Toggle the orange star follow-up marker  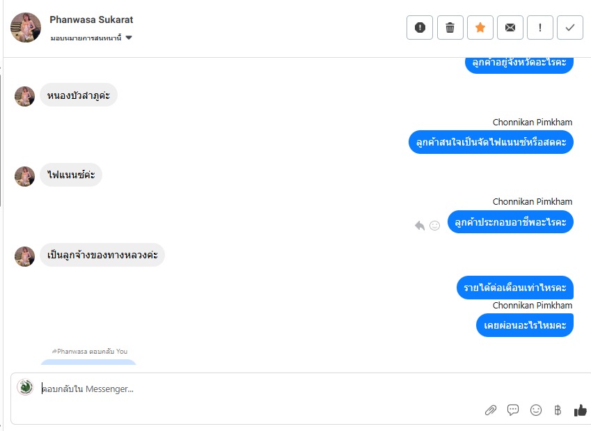coord(480,28)
